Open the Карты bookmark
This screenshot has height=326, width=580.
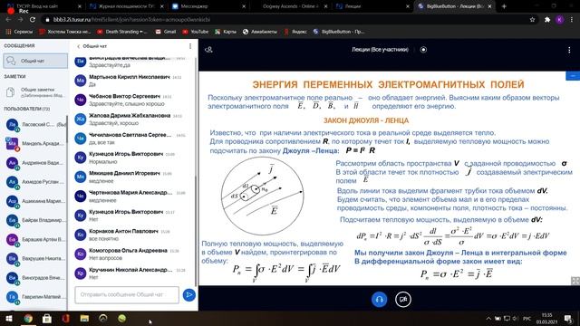(226, 32)
